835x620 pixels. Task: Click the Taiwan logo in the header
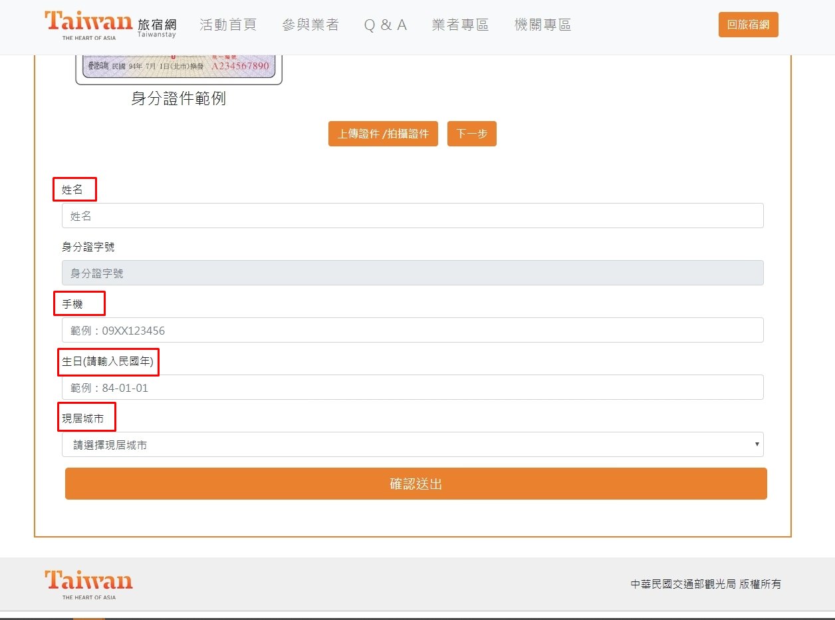pos(88,25)
